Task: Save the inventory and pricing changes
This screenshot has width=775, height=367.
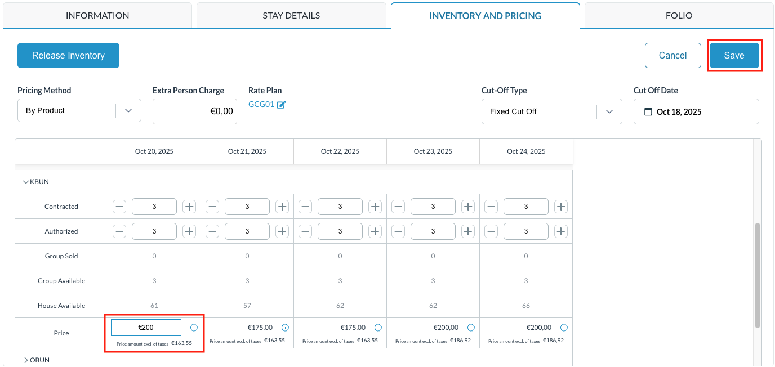Action: [734, 55]
